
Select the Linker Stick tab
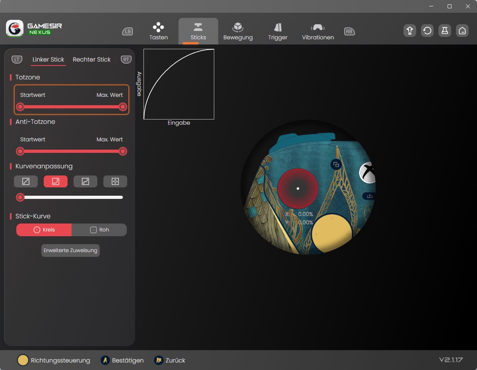point(48,60)
